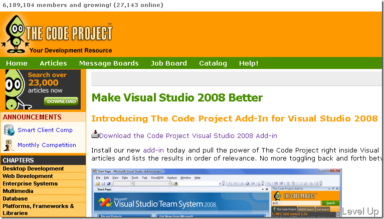Screen dimensions: 384x219
Task: Select The Code Project tab in the Add-In
Action: [x=284, y=209]
